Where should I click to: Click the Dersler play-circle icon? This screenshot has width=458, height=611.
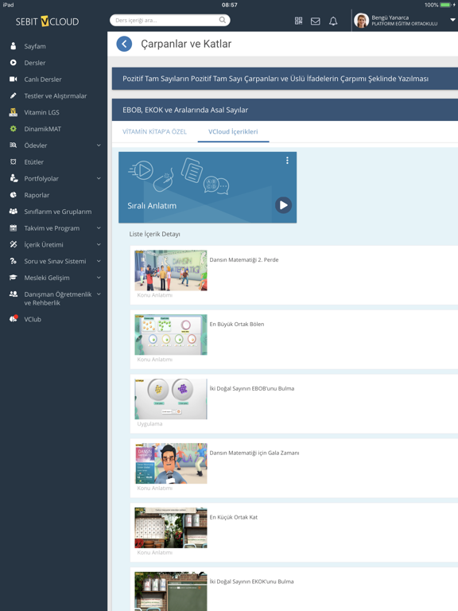[x=14, y=62]
